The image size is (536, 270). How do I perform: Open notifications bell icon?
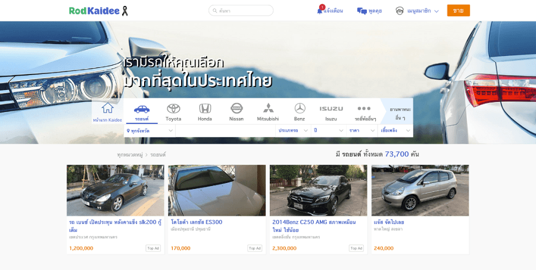(x=320, y=11)
